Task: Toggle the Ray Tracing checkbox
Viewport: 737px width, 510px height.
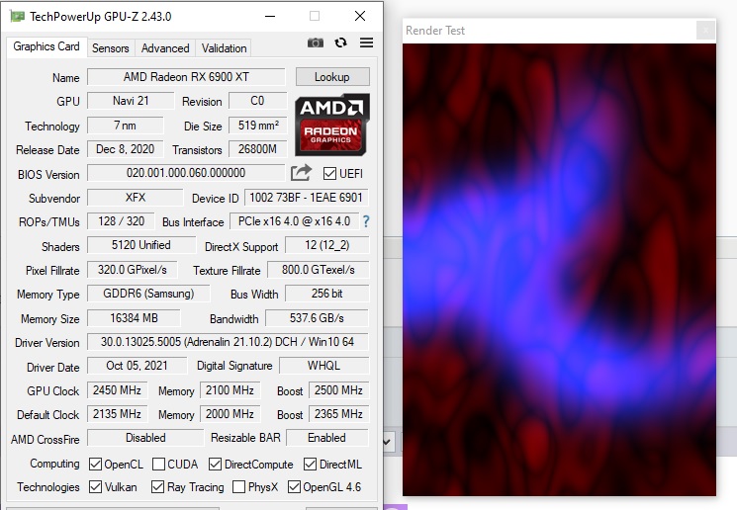Action: point(158,486)
